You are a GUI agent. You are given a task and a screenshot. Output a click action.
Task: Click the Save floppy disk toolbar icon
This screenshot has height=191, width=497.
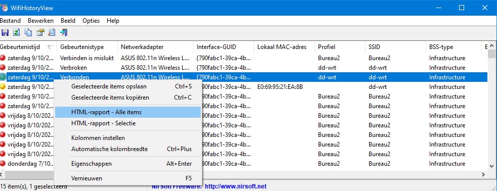[x=5, y=32]
